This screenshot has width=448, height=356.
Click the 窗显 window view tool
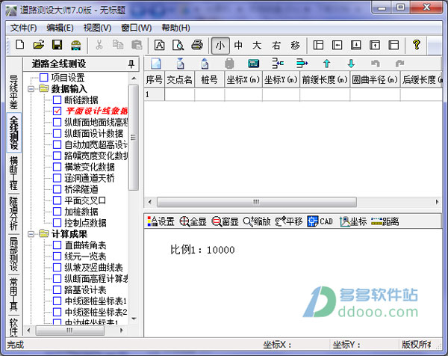tap(225, 221)
